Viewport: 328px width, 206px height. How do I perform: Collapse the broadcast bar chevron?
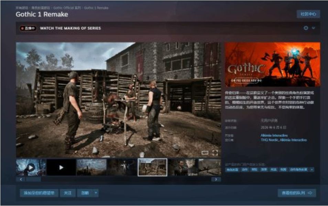tap(313, 28)
